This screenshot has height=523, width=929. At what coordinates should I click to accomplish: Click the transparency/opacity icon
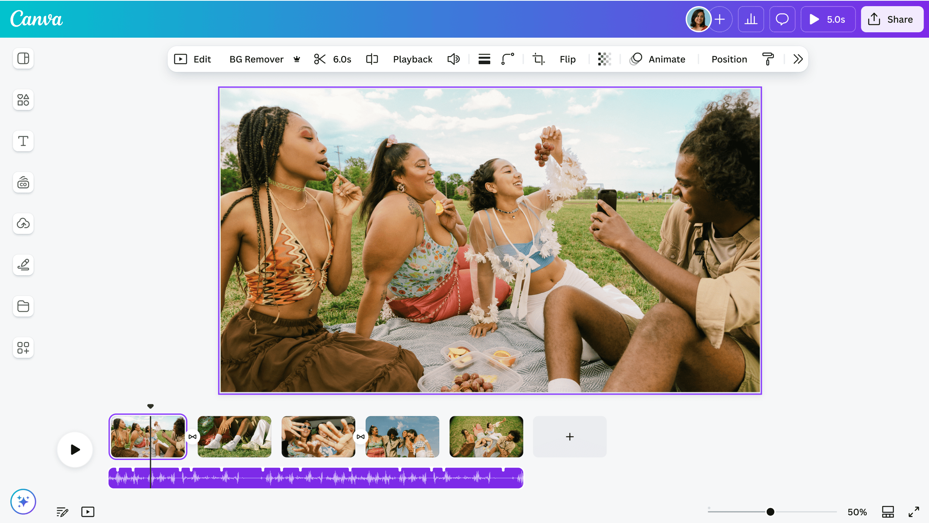pyautogui.click(x=603, y=59)
